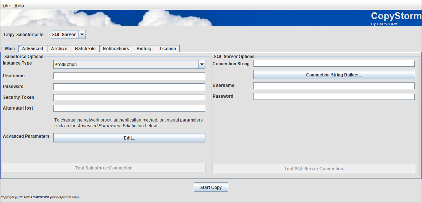
Task: Open the 'Copy Salesforce to' SQL Server dropdown
Action: pyautogui.click(x=68, y=35)
